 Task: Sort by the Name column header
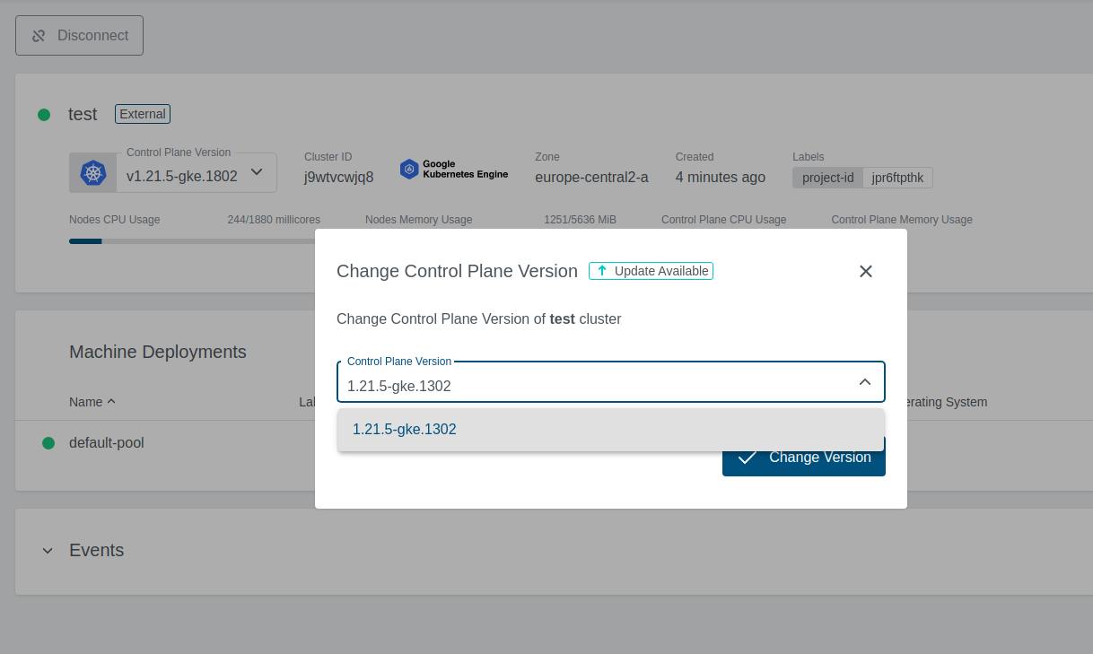tap(86, 402)
